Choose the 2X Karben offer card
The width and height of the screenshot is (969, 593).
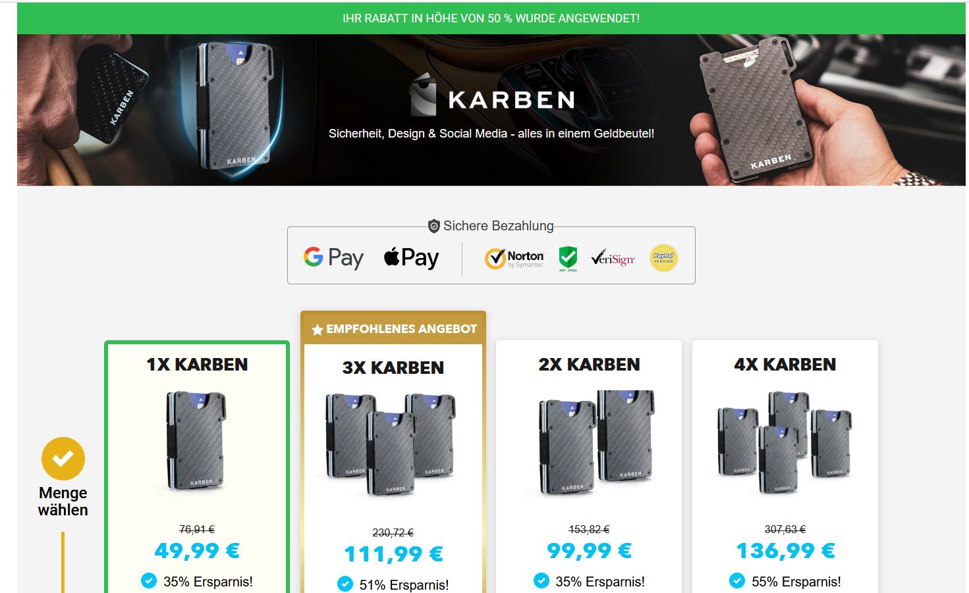point(589,467)
